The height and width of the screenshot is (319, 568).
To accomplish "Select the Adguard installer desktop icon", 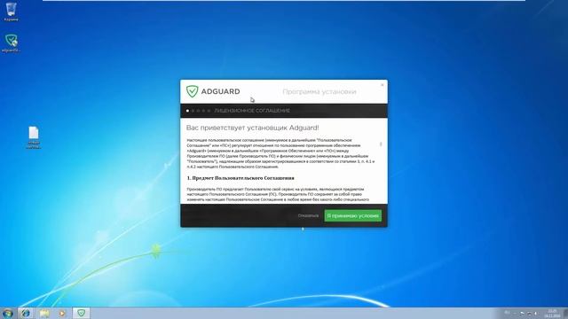I will (x=12, y=43).
